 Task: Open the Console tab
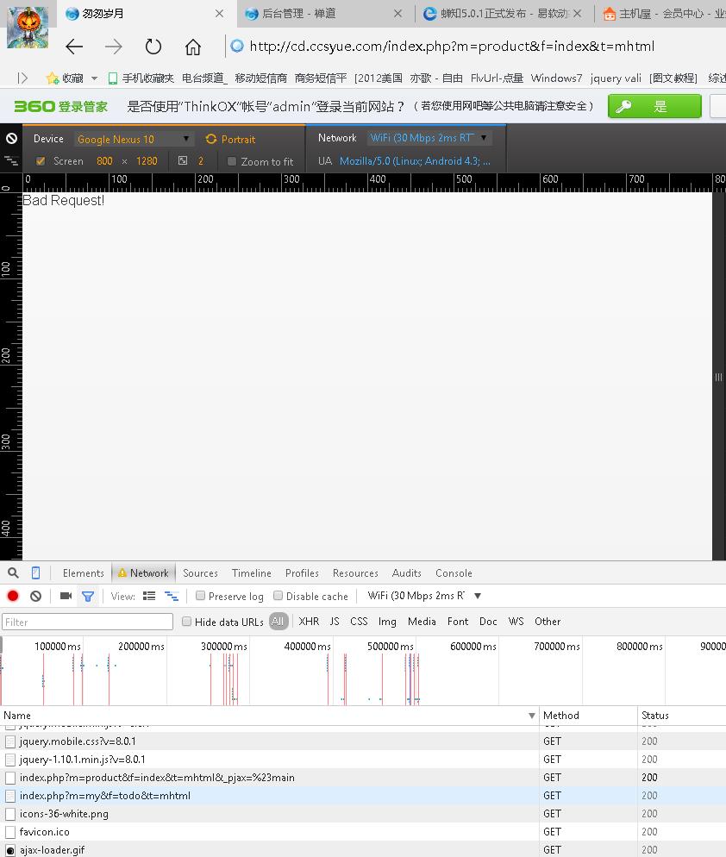[x=454, y=572]
